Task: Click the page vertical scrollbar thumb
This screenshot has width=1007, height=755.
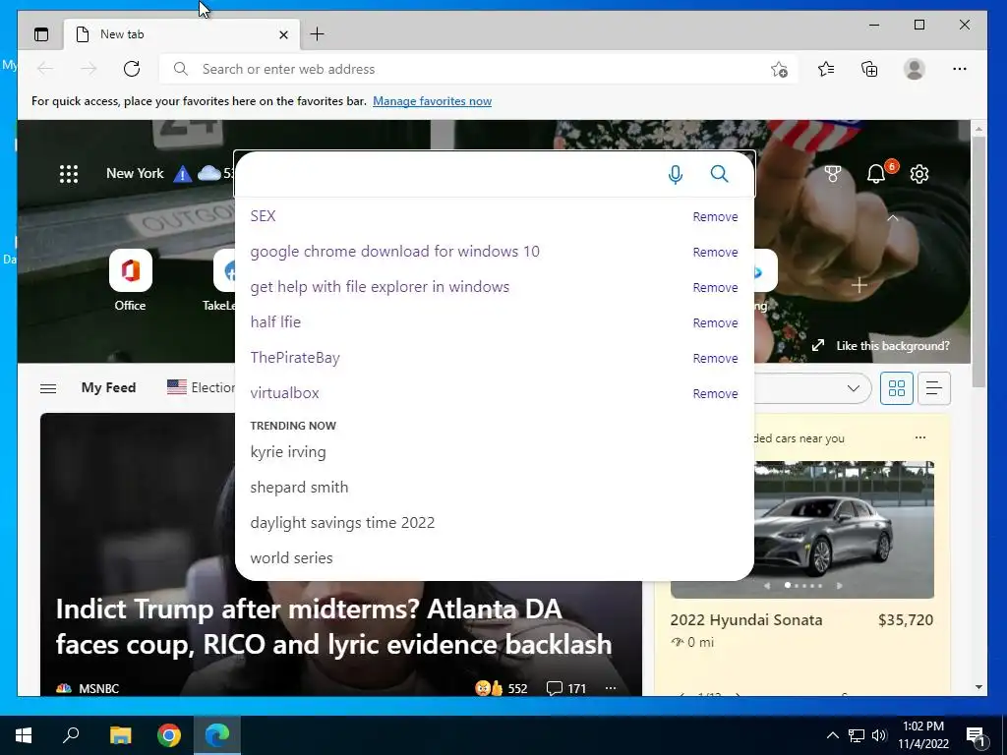Action: coord(978,261)
